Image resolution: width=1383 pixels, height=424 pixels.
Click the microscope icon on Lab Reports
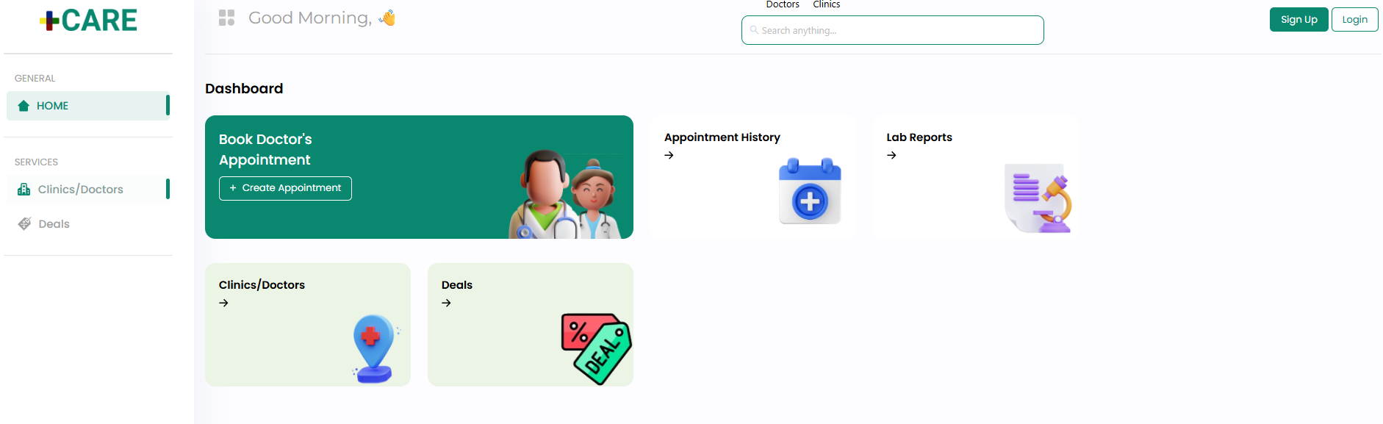coord(1038,198)
